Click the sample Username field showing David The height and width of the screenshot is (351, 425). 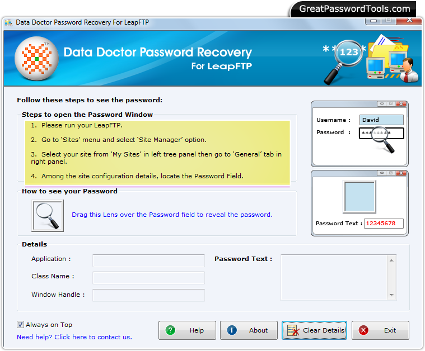[x=381, y=120]
